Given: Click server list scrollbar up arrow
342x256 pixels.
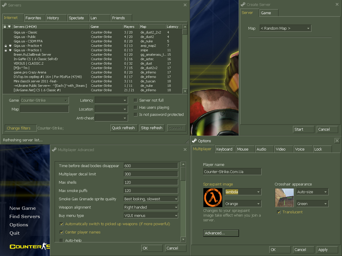Looking at the screenshot, I should pos(185,27).
